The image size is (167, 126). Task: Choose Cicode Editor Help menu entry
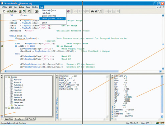(49, 16)
